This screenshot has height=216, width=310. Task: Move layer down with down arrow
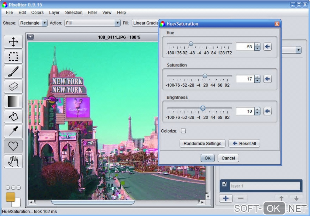(296, 198)
